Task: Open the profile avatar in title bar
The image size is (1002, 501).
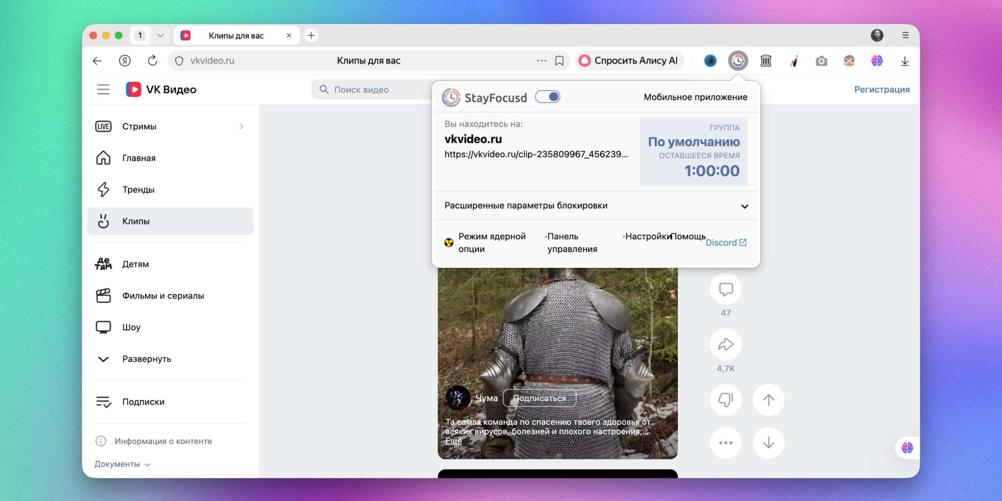Action: [x=877, y=35]
